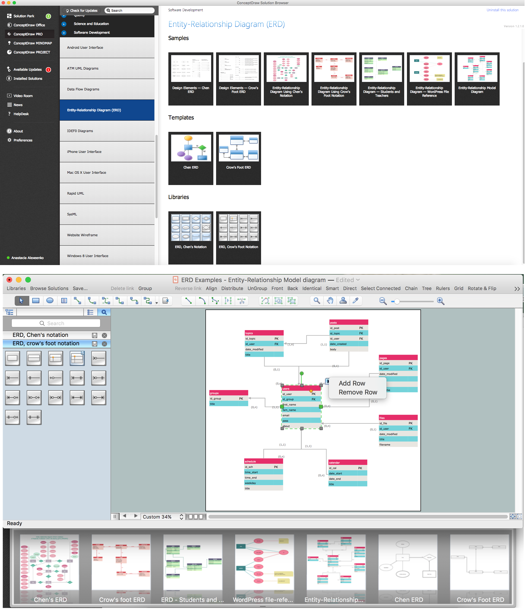This screenshot has width=532, height=614.
Task: Click the Add Row context button
Action: [x=352, y=383]
